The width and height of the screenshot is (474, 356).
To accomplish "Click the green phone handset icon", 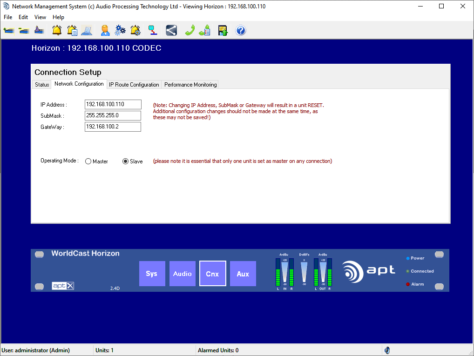I will 190,31.
